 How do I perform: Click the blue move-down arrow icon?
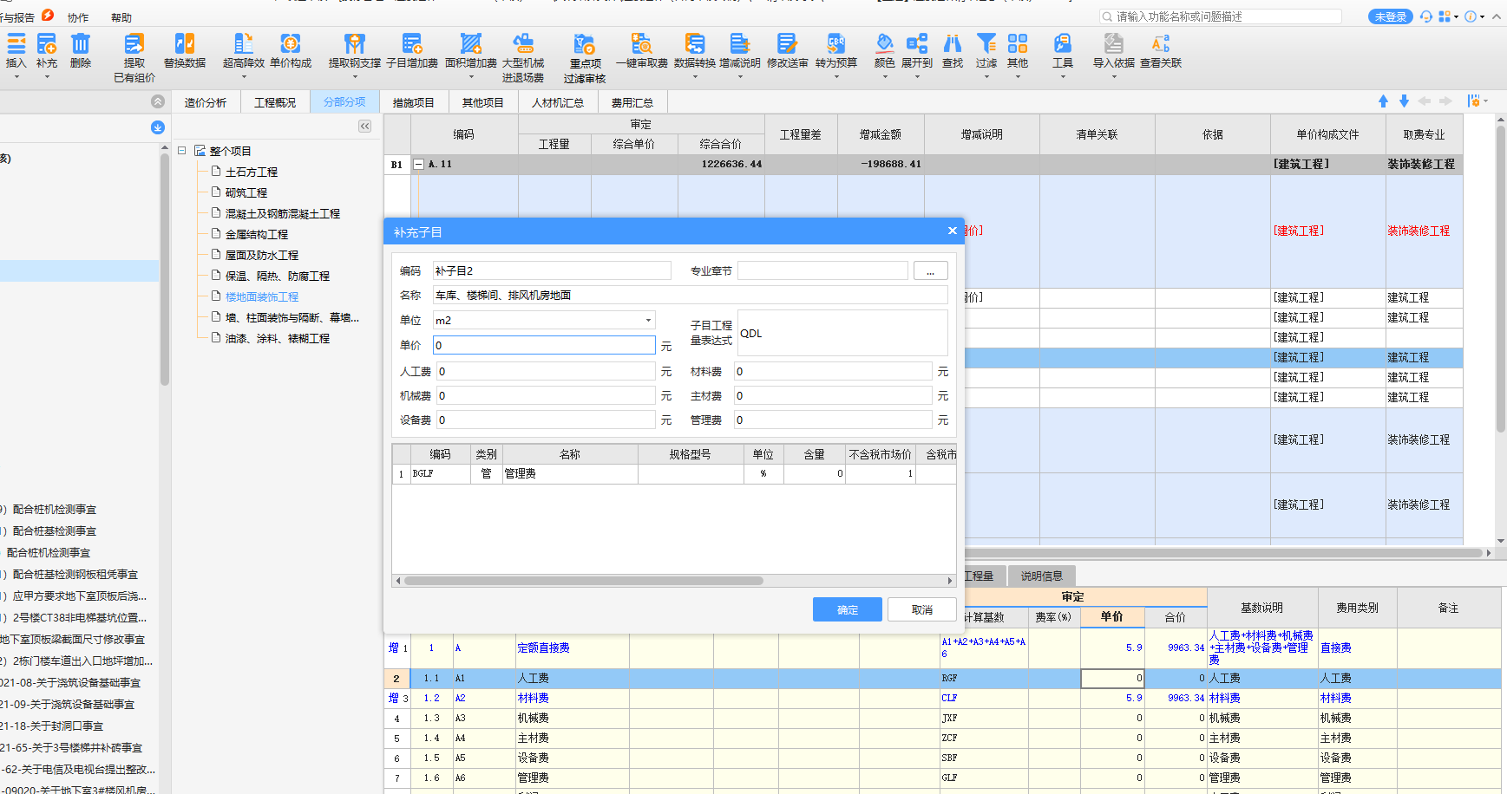coord(1404,101)
